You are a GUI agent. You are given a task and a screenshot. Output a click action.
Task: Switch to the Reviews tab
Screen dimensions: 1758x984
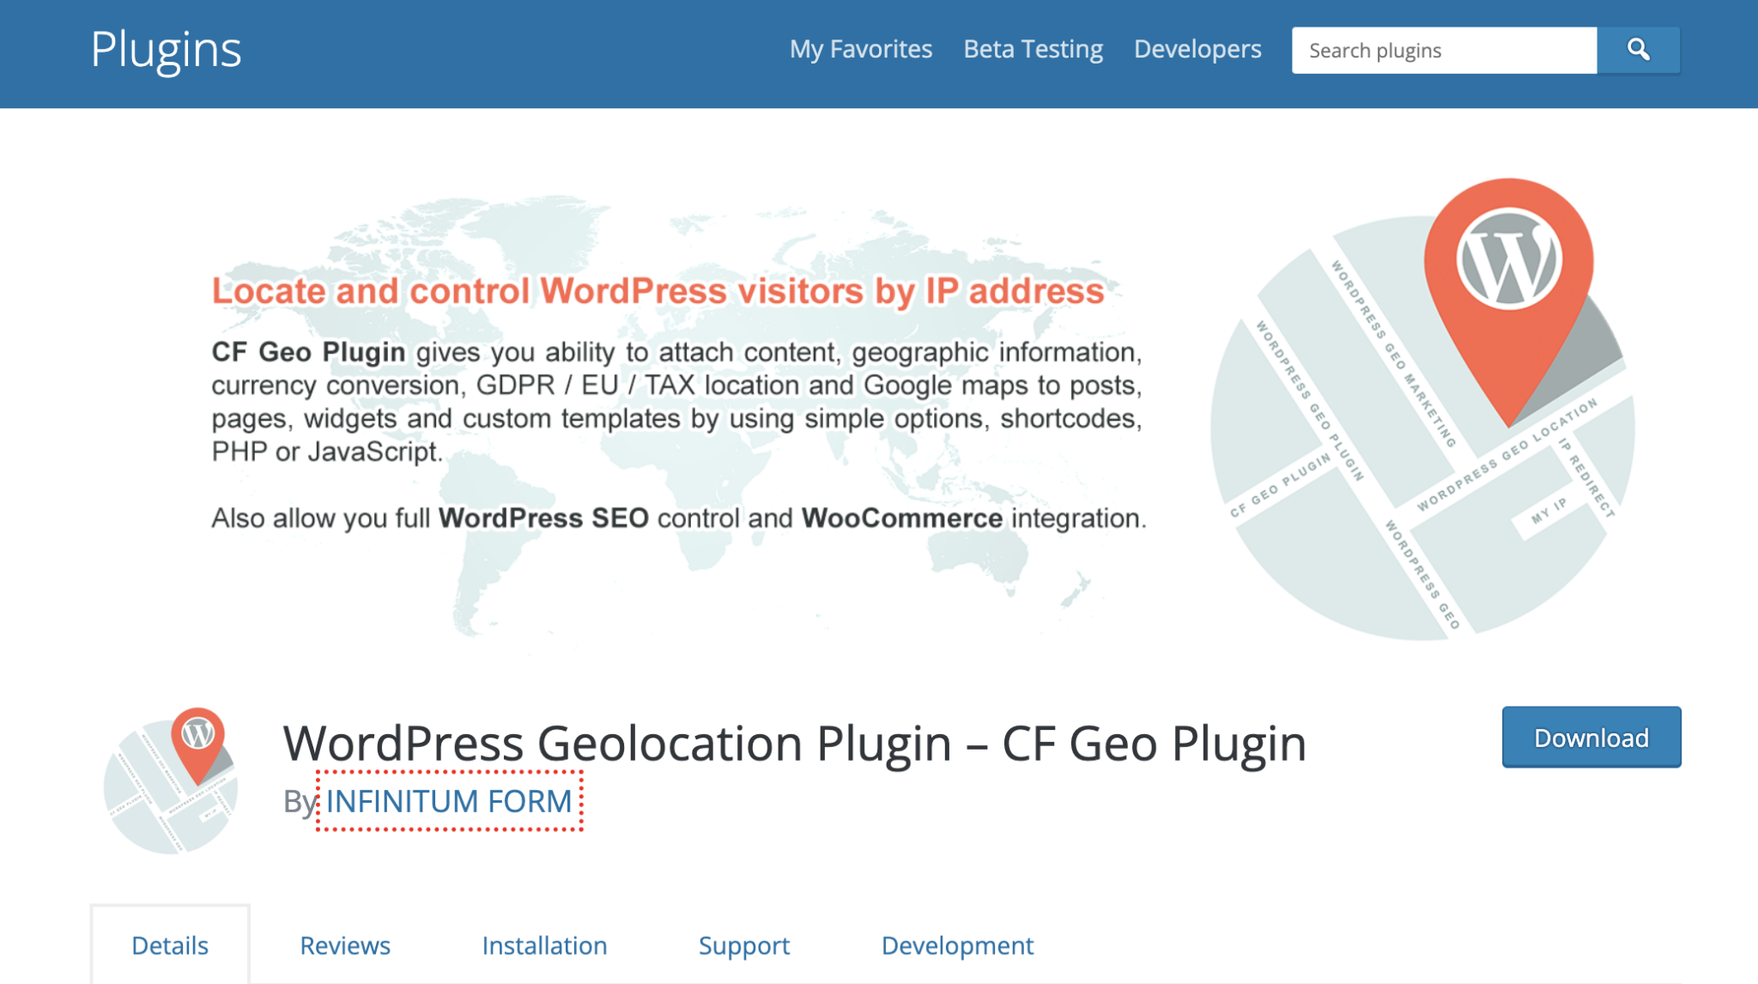(x=344, y=945)
